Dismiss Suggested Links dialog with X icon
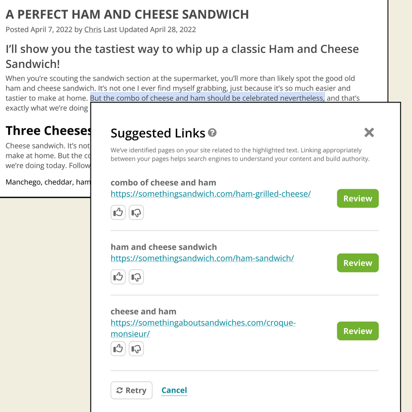Screen dimensions: 412x412 tap(369, 132)
